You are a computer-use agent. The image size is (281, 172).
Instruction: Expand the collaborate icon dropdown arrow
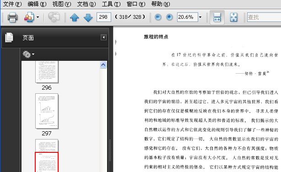(x=38, y=17)
